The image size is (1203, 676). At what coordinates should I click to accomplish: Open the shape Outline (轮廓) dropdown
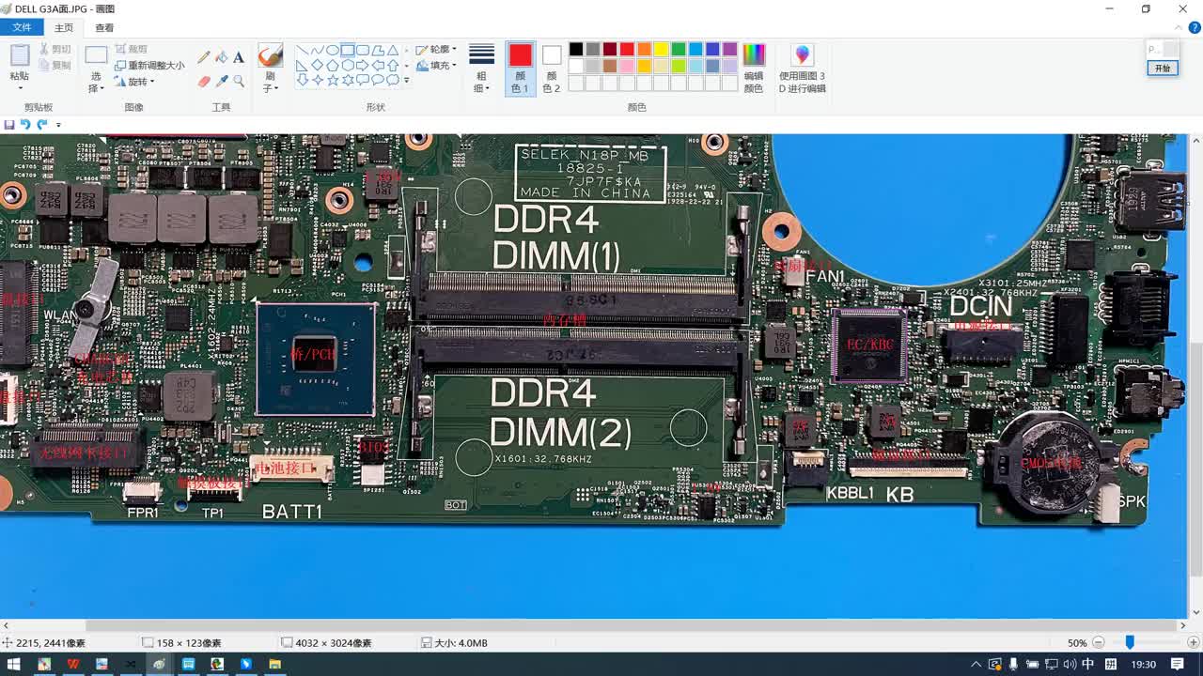click(x=436, y=49)
